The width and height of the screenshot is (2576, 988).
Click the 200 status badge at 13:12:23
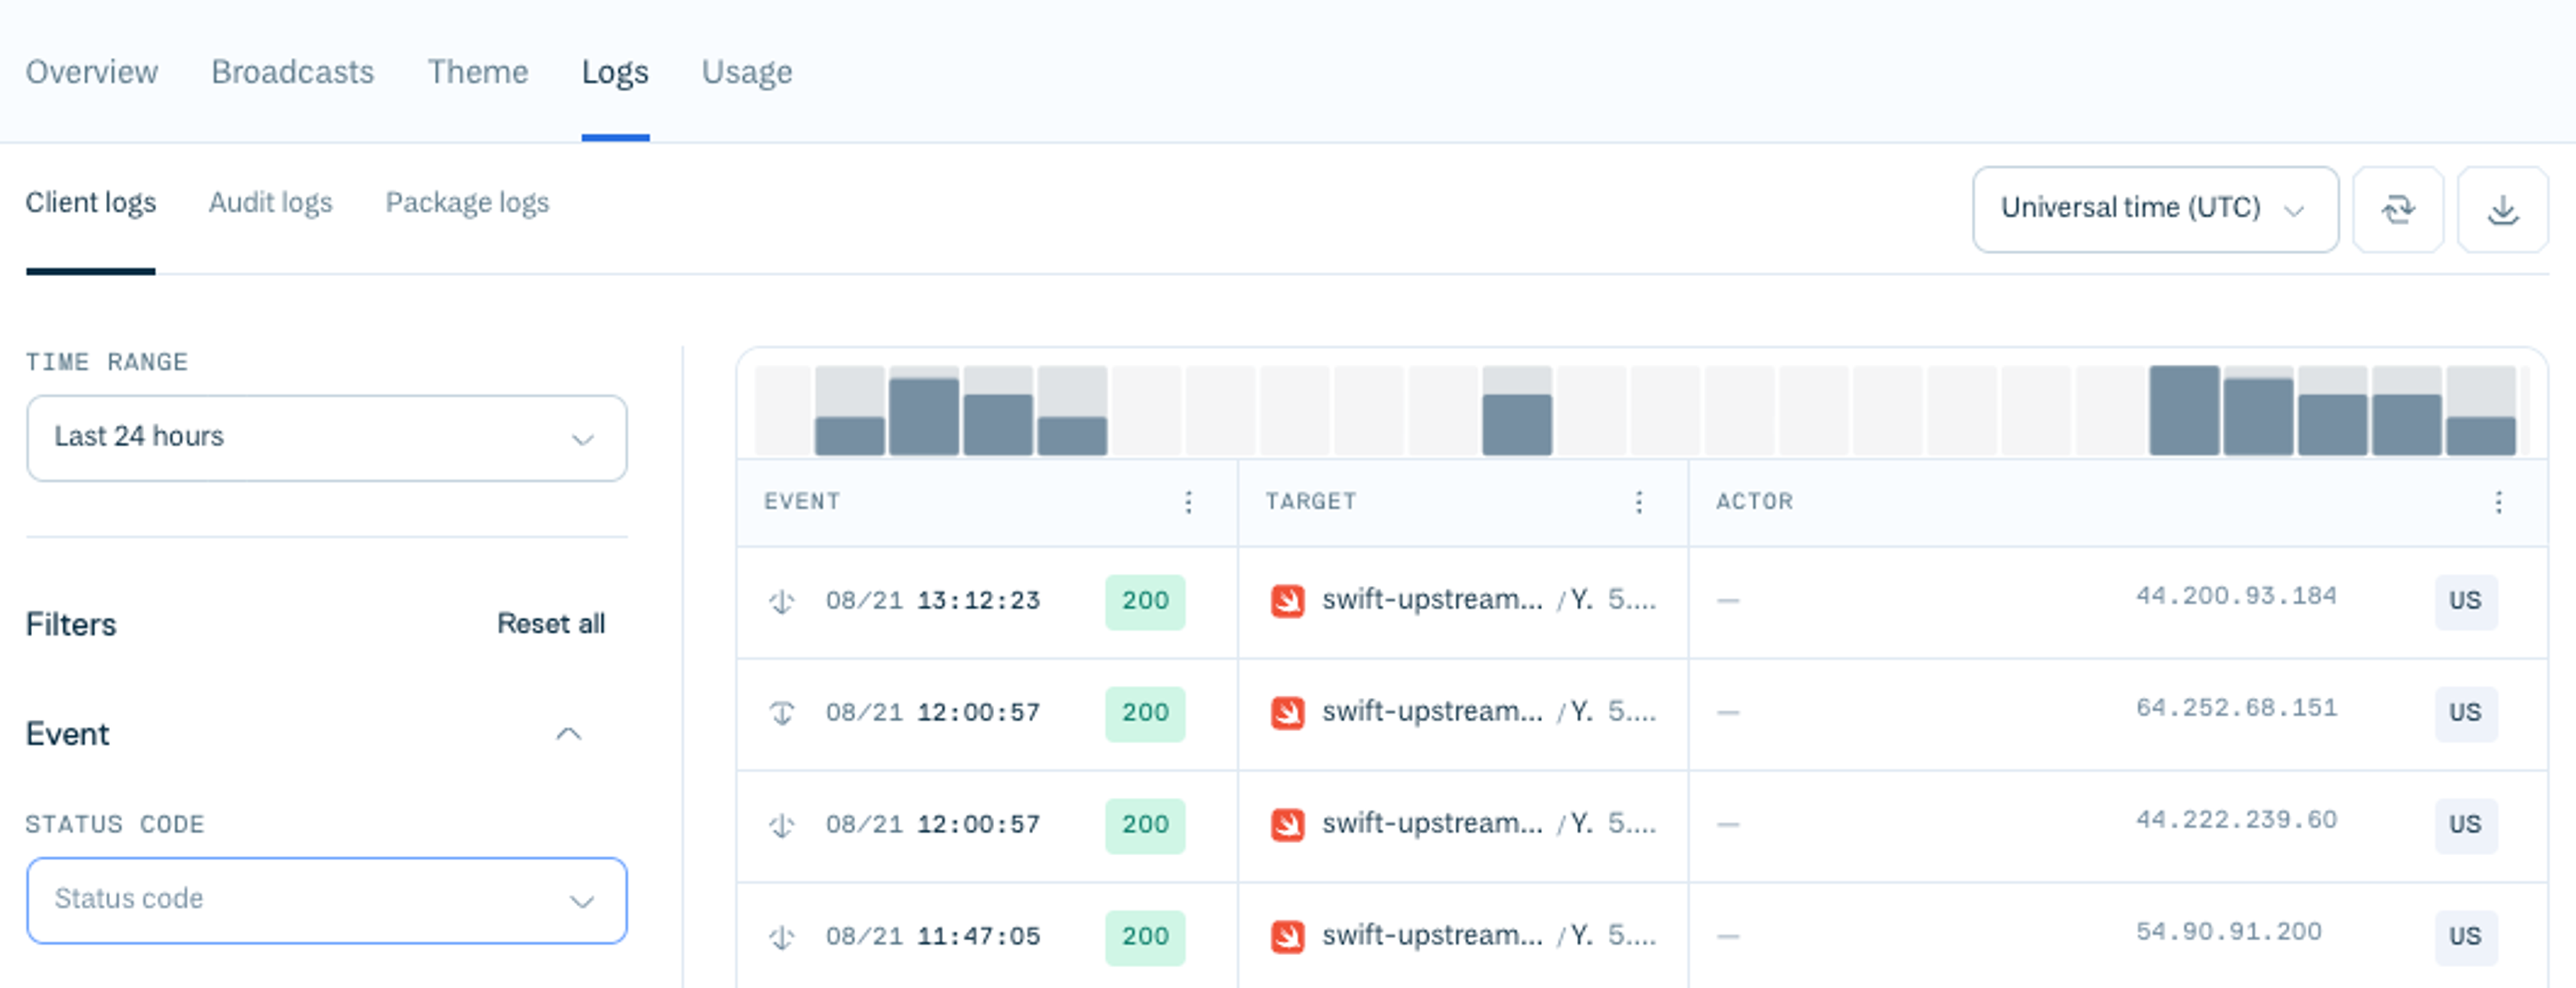click(1145, 601)
